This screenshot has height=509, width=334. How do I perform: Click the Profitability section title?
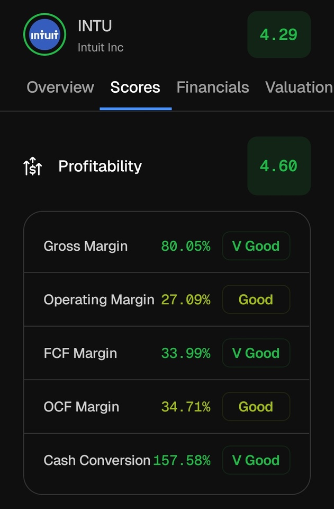pos(100,166)
